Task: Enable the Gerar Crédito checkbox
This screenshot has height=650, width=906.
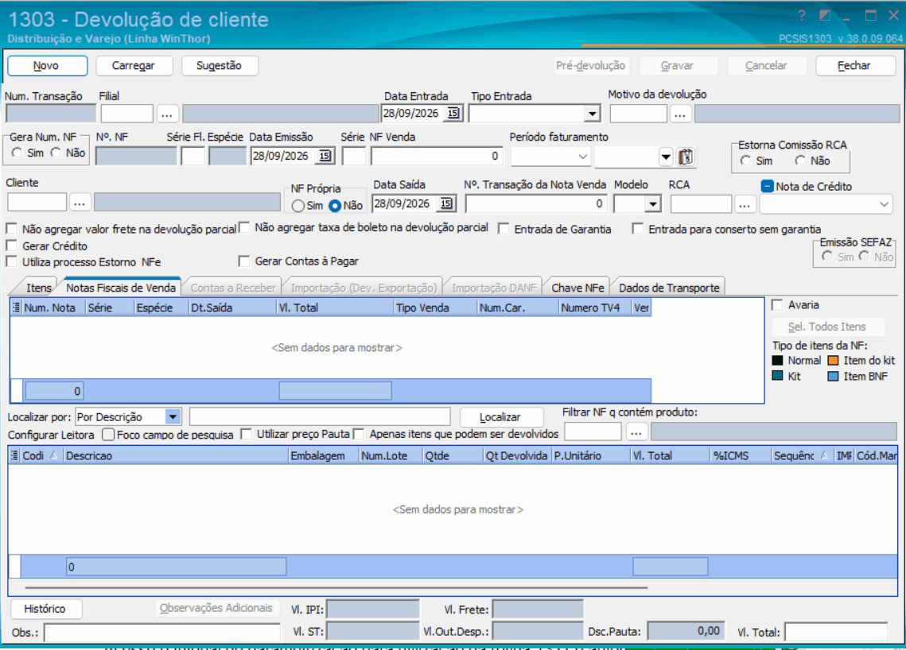Action: (x=12, y=246)
